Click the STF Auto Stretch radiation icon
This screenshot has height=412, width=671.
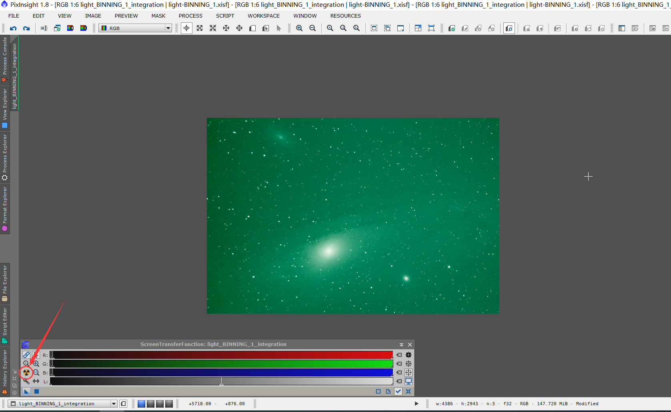tap(26, 372)
